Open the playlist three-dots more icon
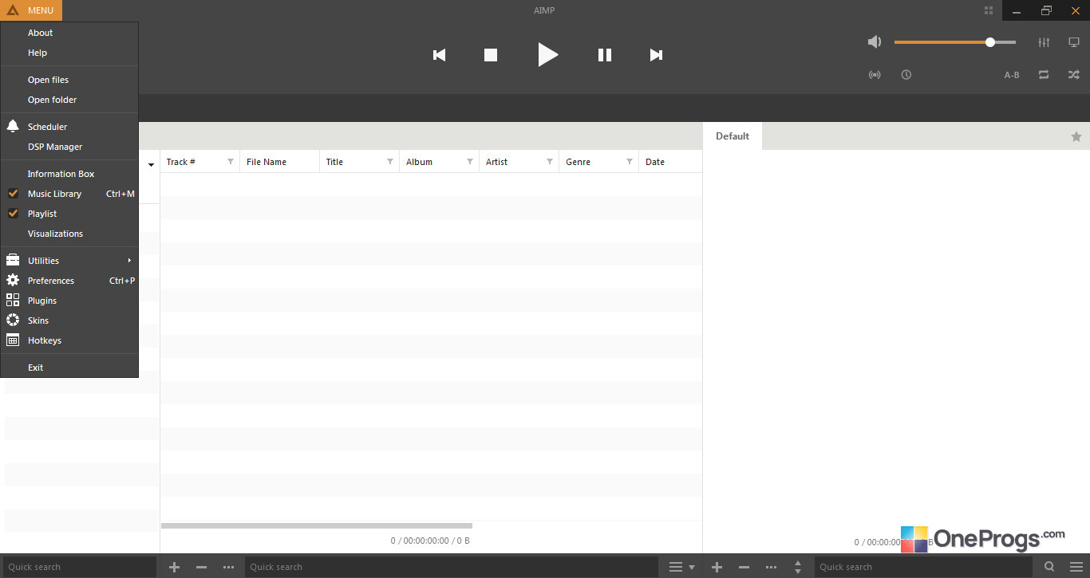 click(x=771, y=567)
